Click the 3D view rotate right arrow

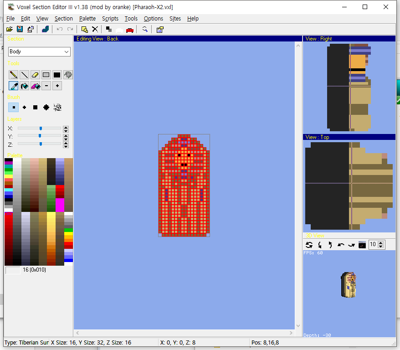coord(352,245)
